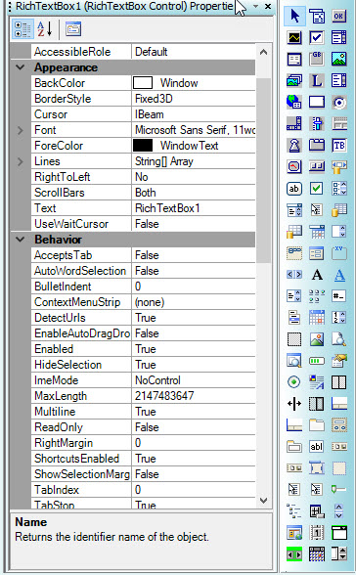
Task: Select the TreeView hierarchy control icon
Action: 294,510
